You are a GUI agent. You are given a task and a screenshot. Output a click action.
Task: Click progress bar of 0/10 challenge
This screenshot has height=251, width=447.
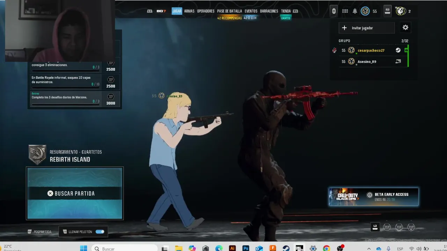click(x=65, y=87)
